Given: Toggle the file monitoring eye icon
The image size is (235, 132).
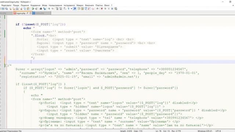Looking at the screenshot, I should 97,9.
